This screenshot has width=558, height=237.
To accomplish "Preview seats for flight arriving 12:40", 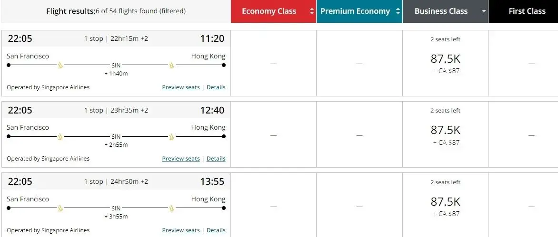I will (x=181, y=159).
